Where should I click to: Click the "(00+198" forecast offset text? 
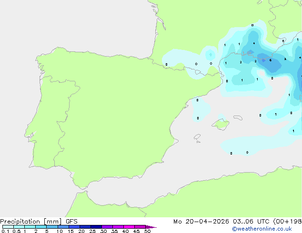pyautogui.click(x=287, y=222)
